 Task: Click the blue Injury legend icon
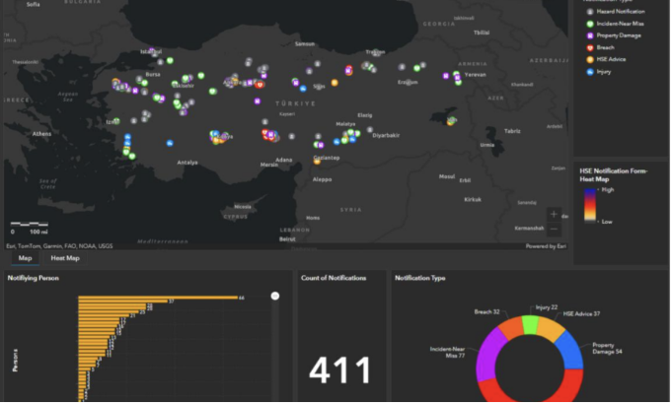(589, 72)
